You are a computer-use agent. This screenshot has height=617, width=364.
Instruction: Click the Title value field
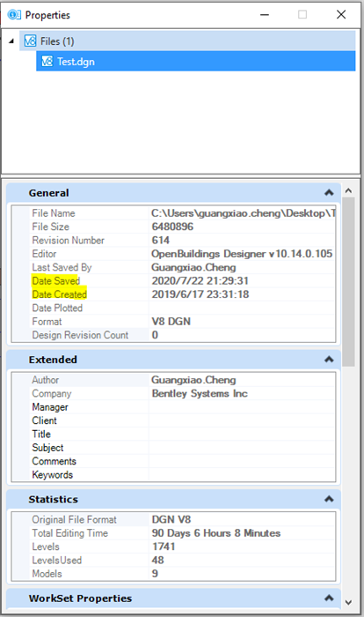242,434
